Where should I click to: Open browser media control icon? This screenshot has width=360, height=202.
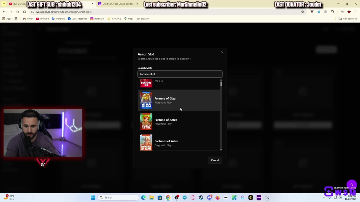click(x=342, y=12)
